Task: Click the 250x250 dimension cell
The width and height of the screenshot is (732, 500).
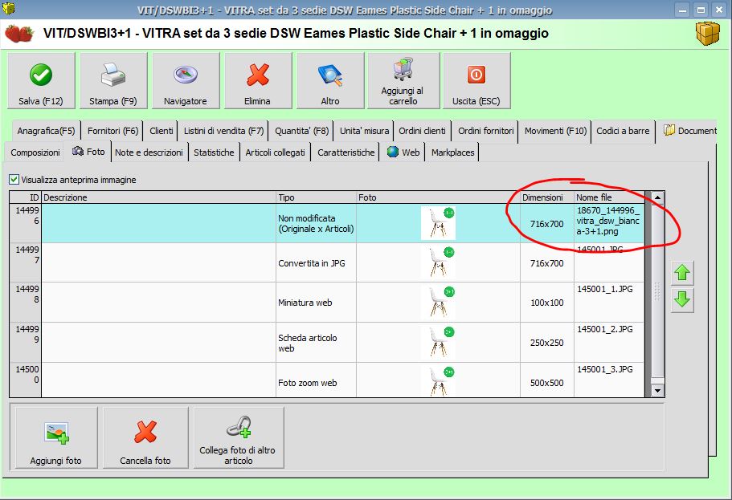Action: [x=546, y=343]
